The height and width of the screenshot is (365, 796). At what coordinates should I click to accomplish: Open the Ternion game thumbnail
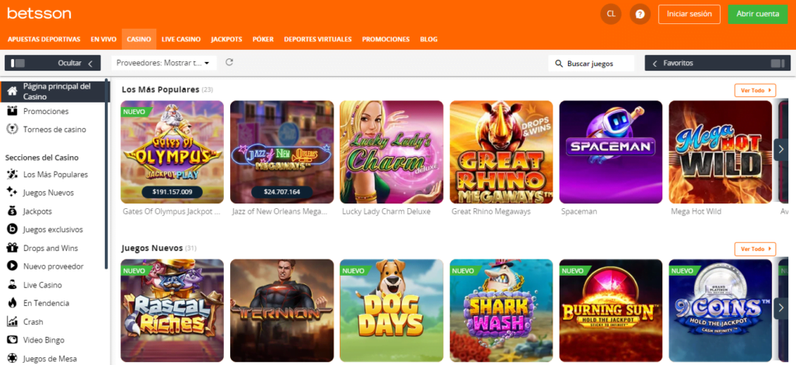point(281,311)
